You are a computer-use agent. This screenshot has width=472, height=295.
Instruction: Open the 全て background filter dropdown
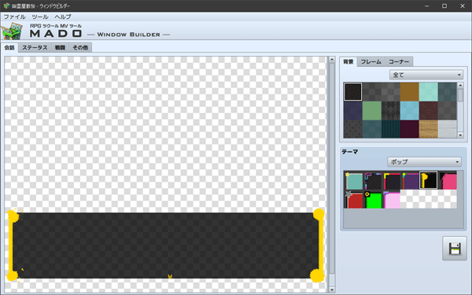click(426, 75)
